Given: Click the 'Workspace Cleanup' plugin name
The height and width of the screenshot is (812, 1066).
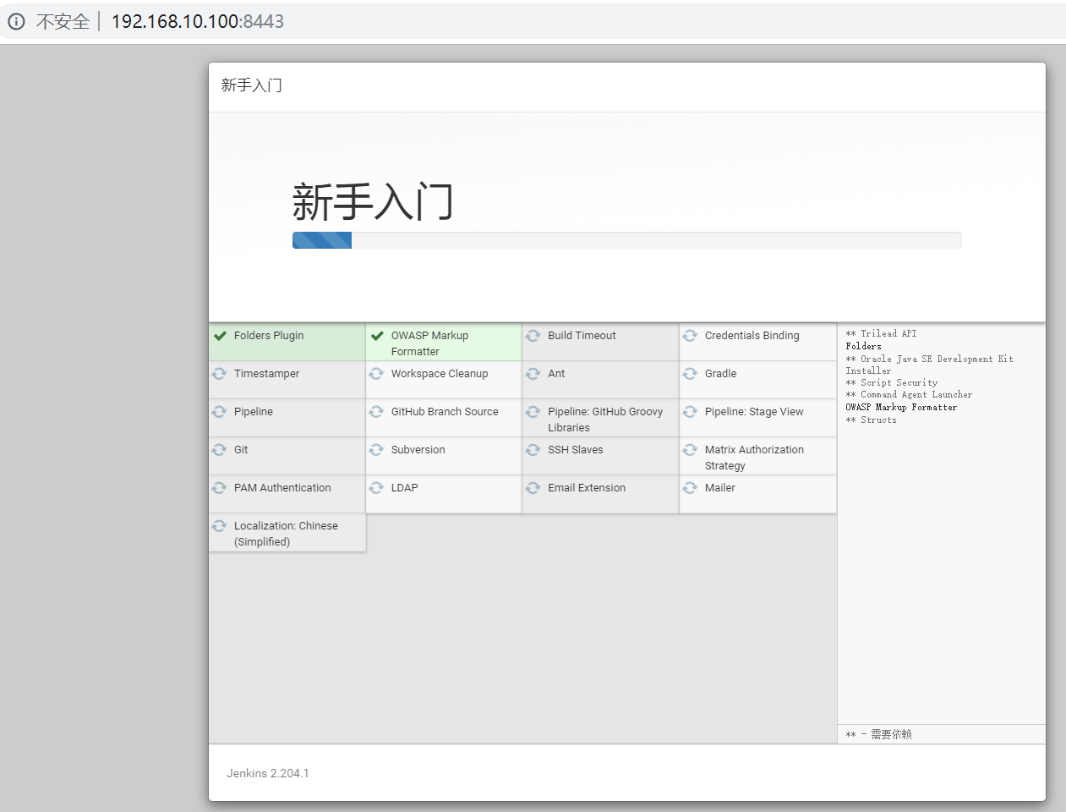Looking at the screenshot, I should [x=440, y=374].
